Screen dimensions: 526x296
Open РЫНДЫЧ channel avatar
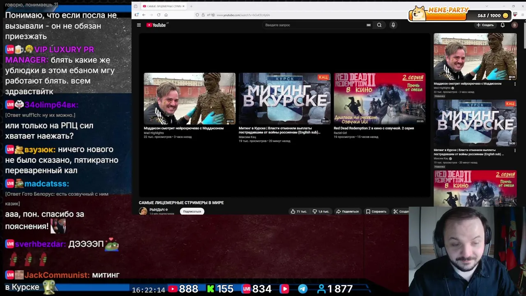pos(143,211)
